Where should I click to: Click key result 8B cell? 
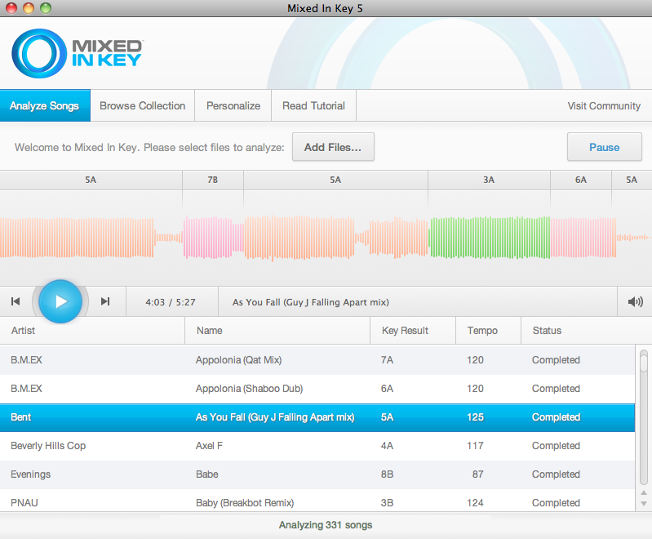point(387,474)
